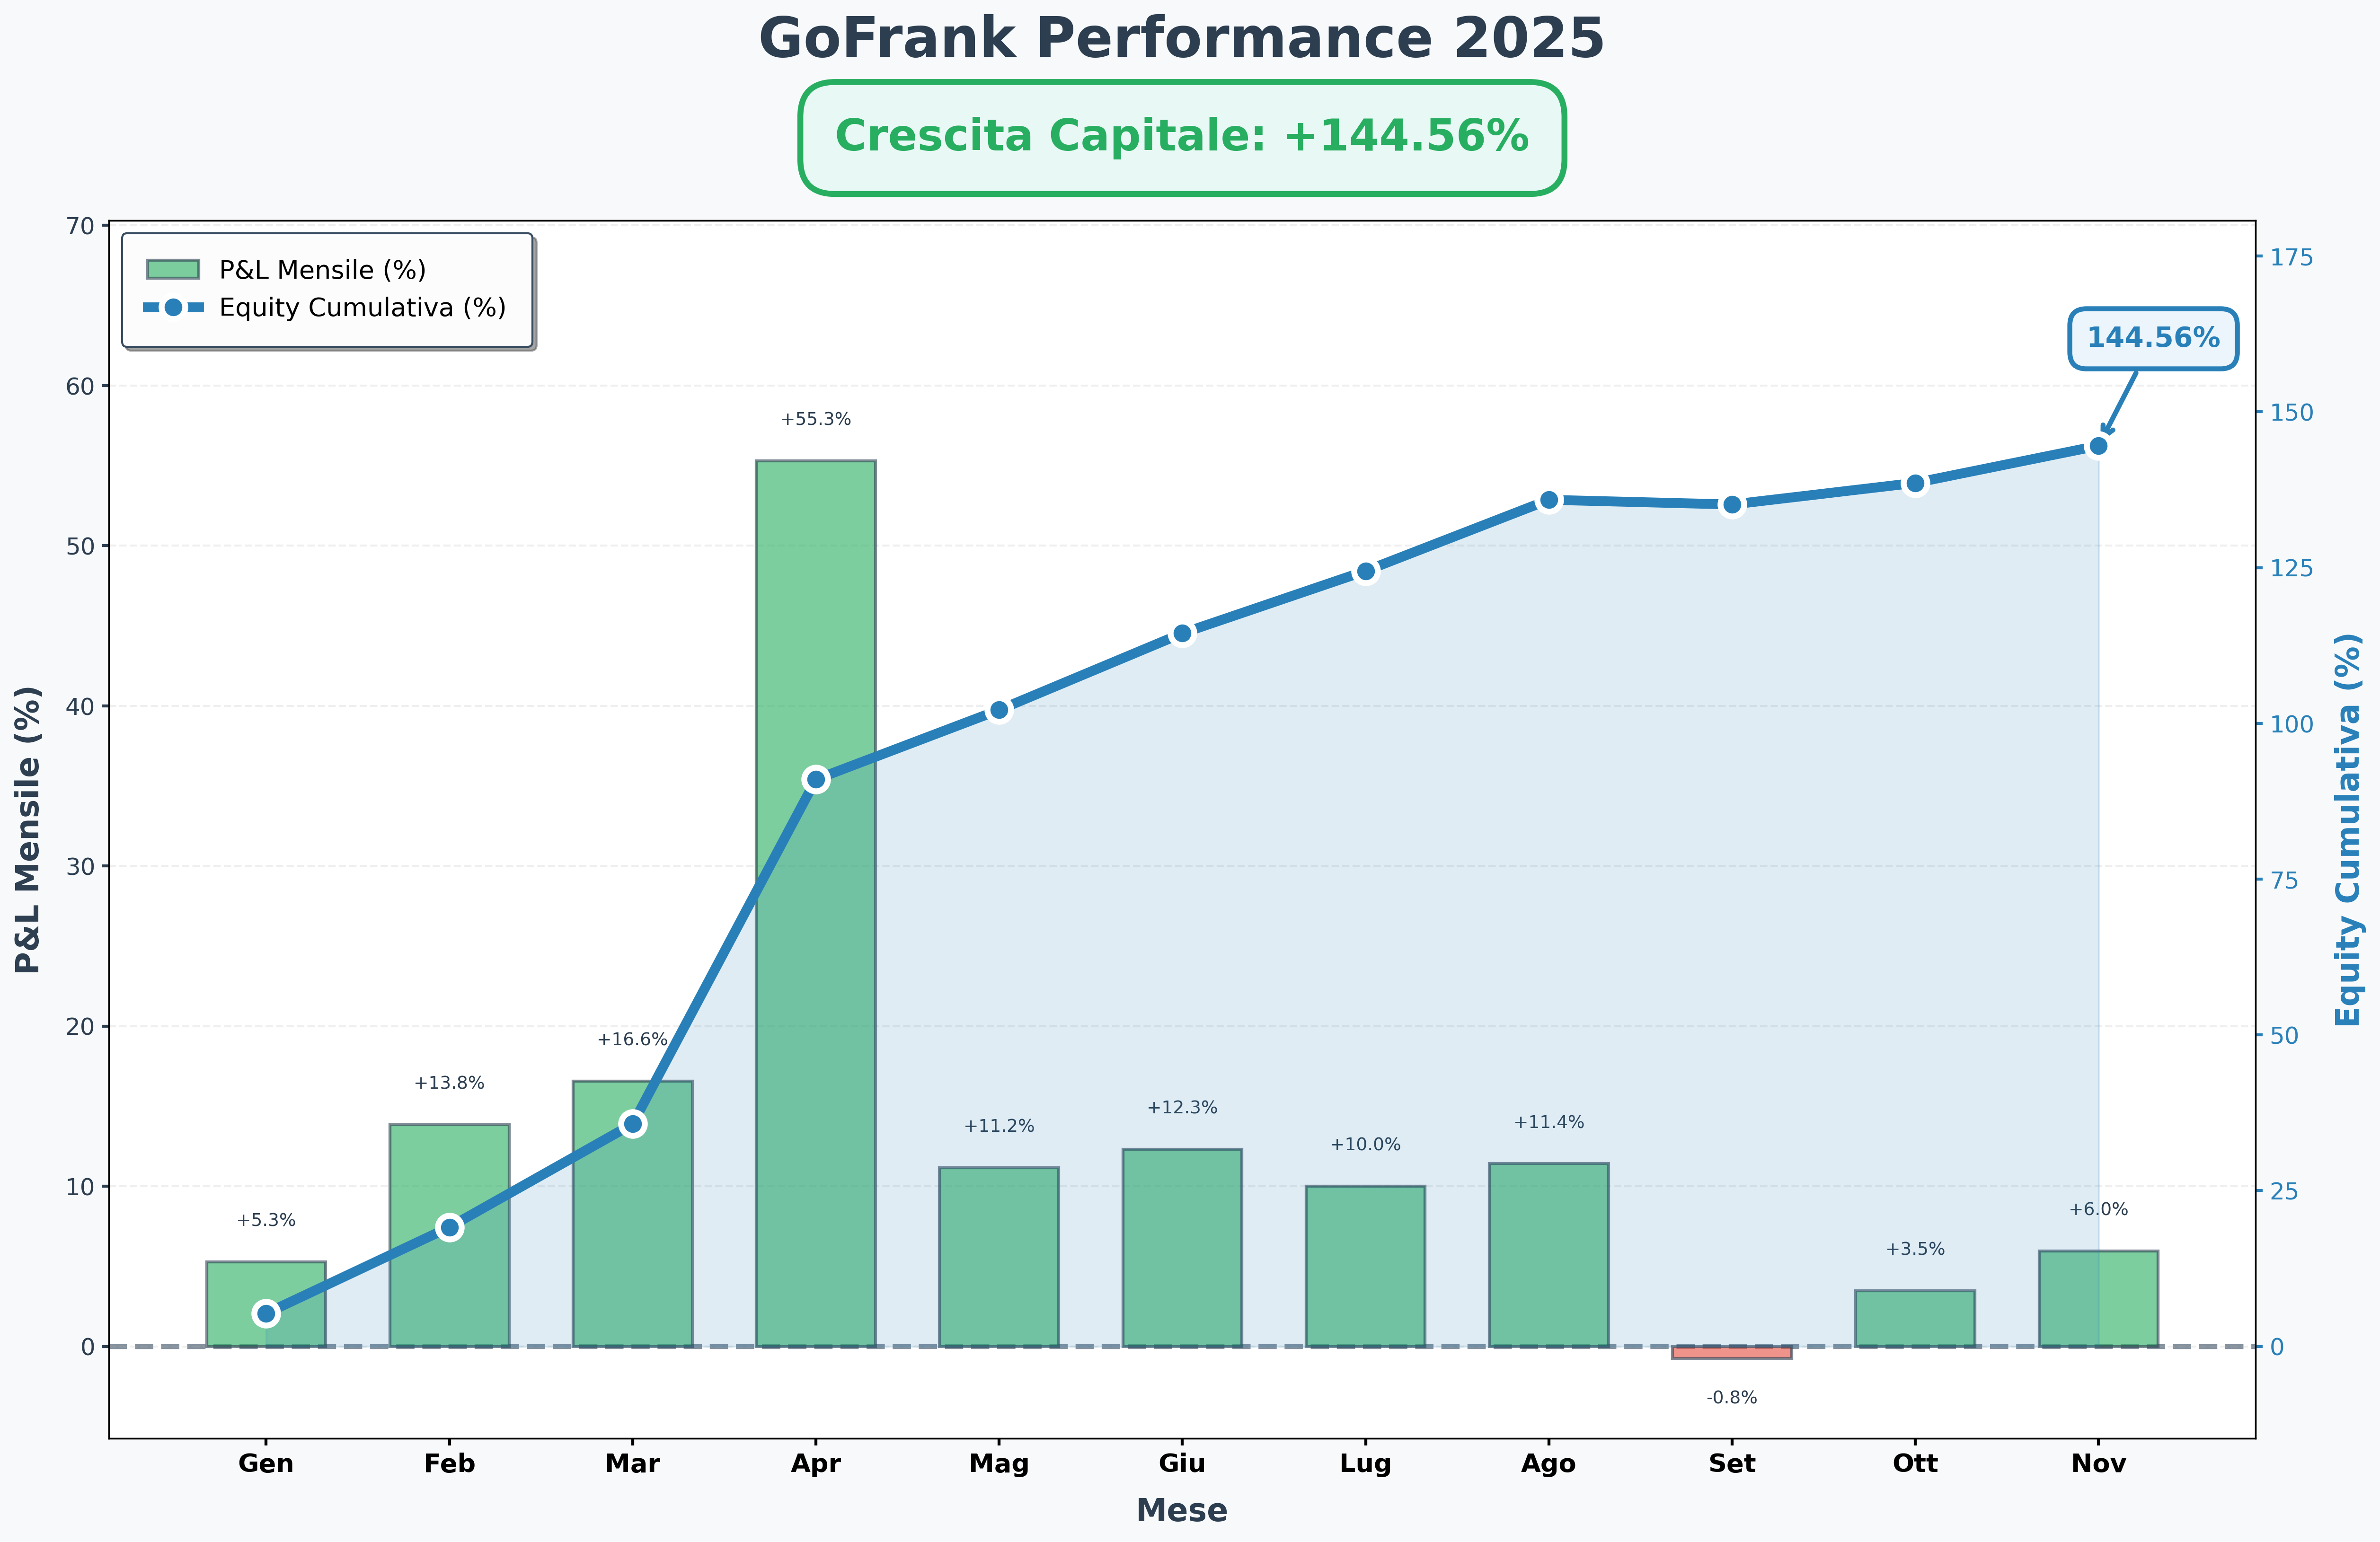The height and width of the screenshot is (1542, 2380).
Task: Click the 70 tick on left axis
Action: 80,226
